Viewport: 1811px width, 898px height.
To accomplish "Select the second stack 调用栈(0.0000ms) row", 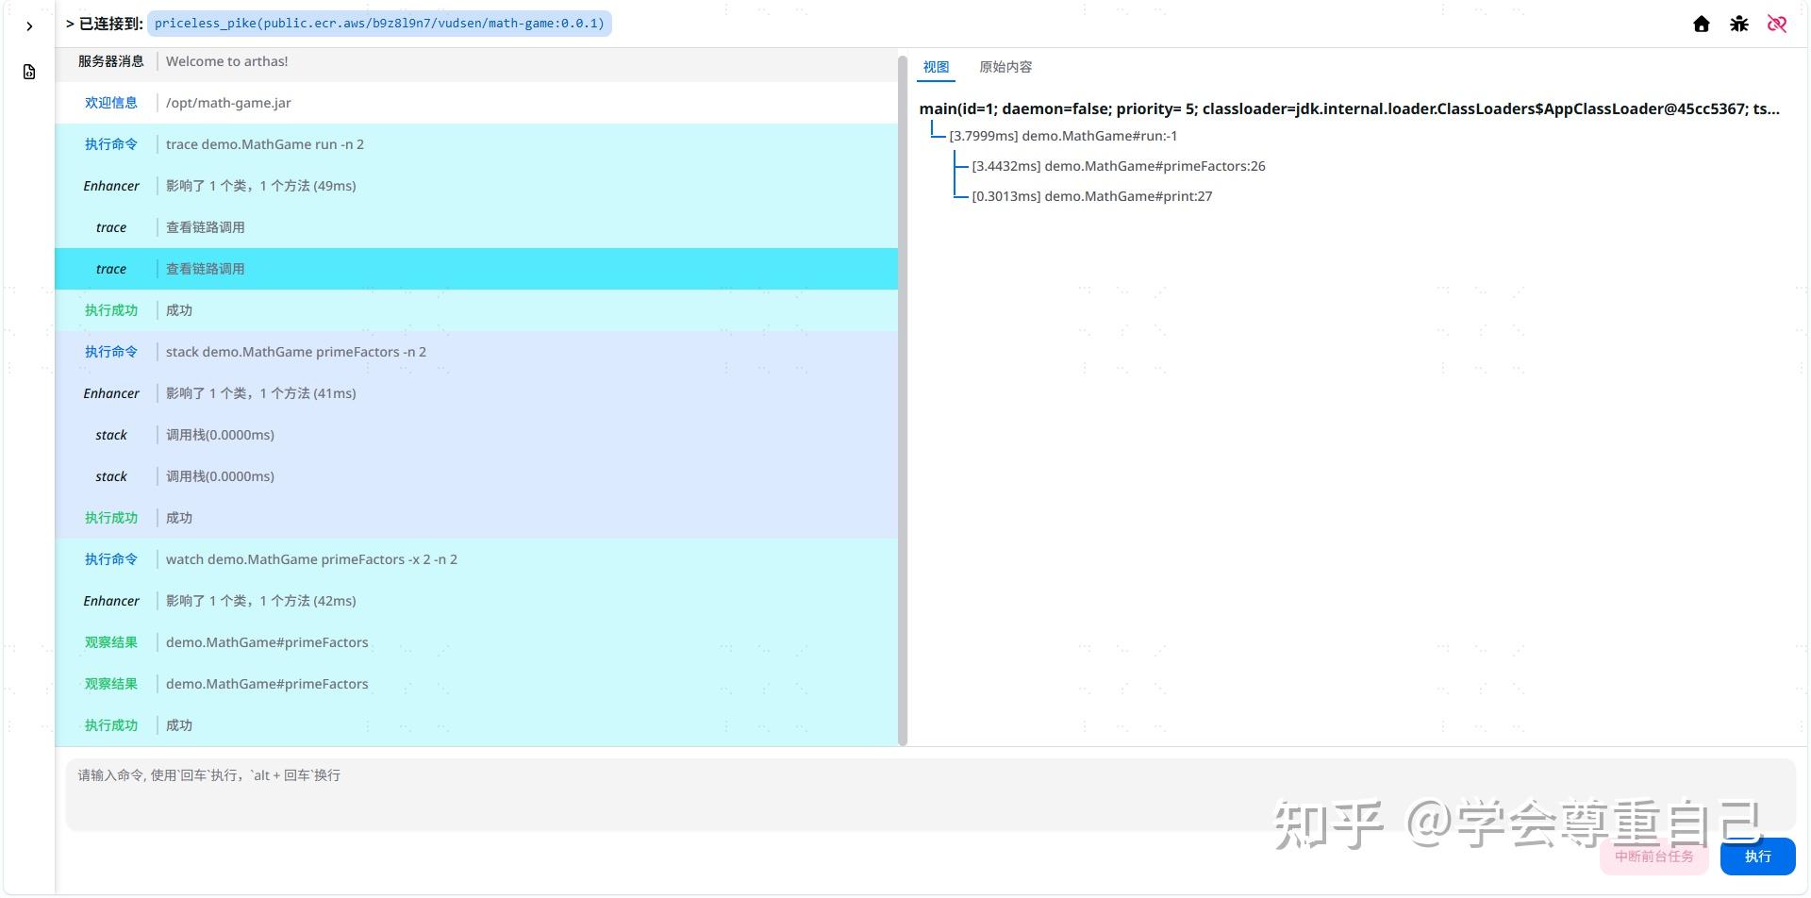I will pos(476,476).
